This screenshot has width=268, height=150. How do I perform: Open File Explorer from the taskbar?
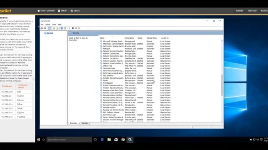click(x=109, y=140)
